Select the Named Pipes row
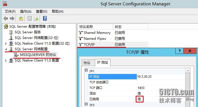 coord(113,38)
